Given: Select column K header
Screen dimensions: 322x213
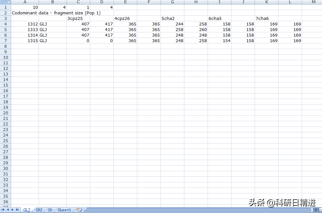Looking at the screenshot, I should [x=266, y=2].
